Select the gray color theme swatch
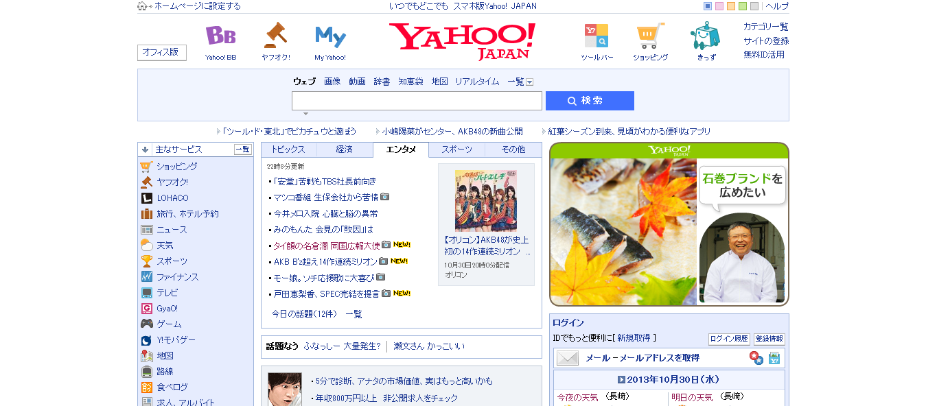Image resolution: width=926 pixels, height=406 pixels. coord(754,6)
